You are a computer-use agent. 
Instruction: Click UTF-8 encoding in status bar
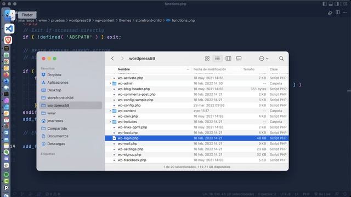(285, 194)
